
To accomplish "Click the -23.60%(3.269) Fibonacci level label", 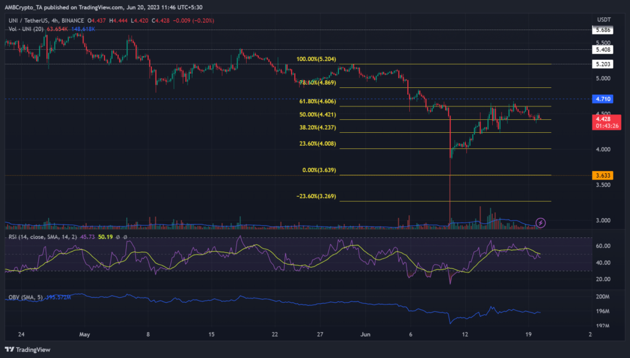I will click(315, 197).
